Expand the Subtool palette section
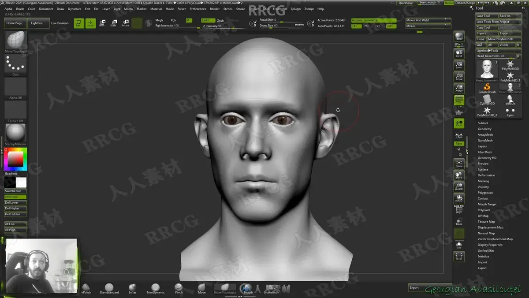Image resolution: width=529 pixels, height=298 pixels. pyautogui.click(x=483, y=123)
